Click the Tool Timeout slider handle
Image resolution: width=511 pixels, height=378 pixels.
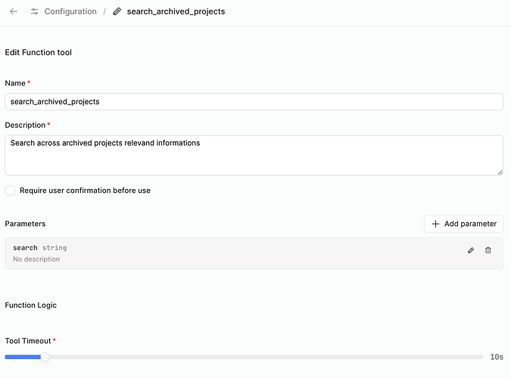[45, 357]
